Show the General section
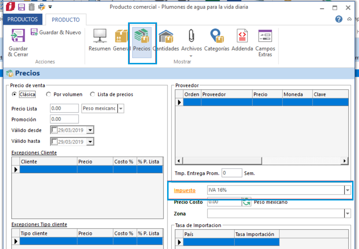359x249 pixels. 121,36
